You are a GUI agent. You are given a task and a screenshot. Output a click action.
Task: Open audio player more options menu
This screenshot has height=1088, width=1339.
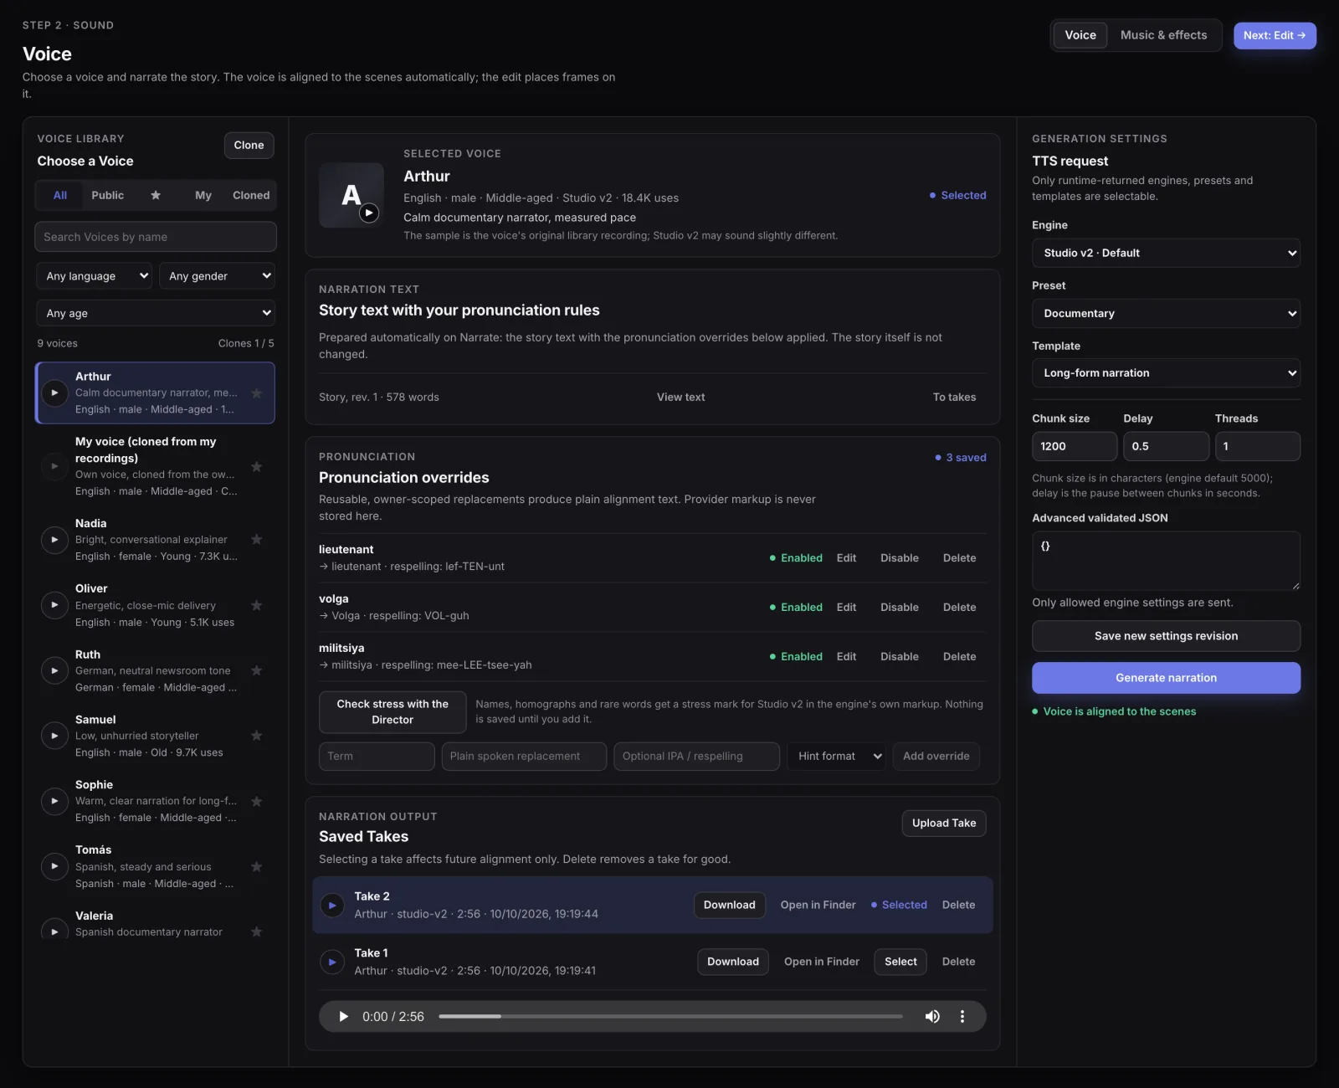click(962, 1016)
